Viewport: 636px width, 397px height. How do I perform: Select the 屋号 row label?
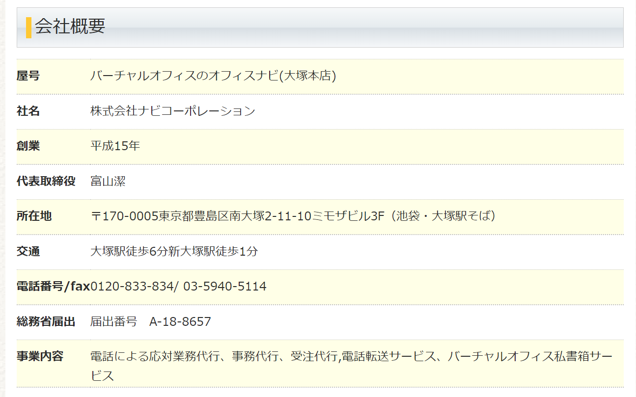[28, 76]
